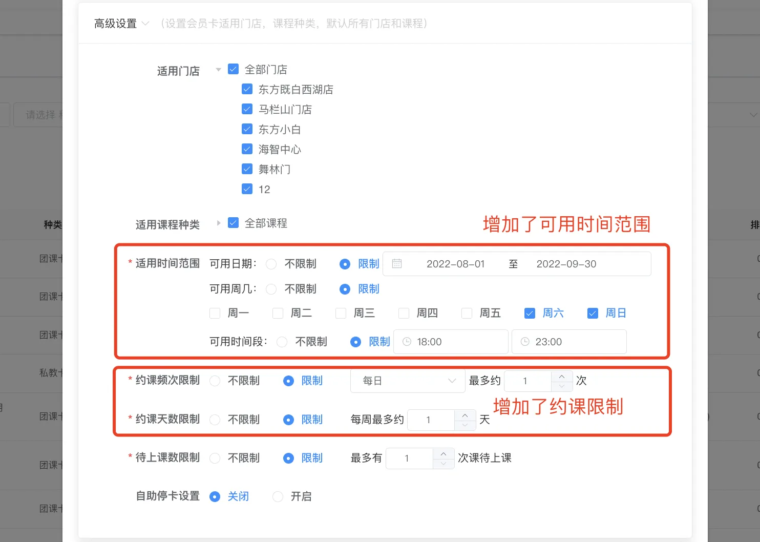Select 不限制 for 约课频次限制
The image size is (760, 542).
pyautogui.click(x=215, y=381)
